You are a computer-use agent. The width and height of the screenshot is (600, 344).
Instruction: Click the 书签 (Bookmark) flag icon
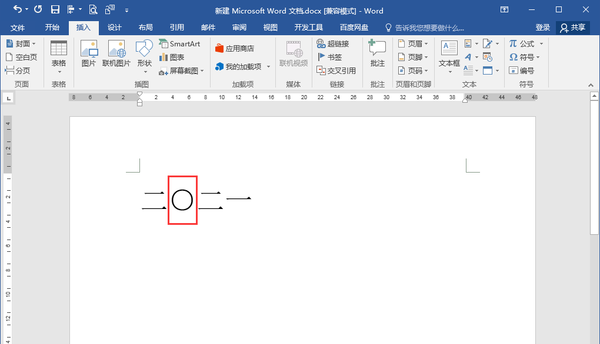click(x=321, y=57)
